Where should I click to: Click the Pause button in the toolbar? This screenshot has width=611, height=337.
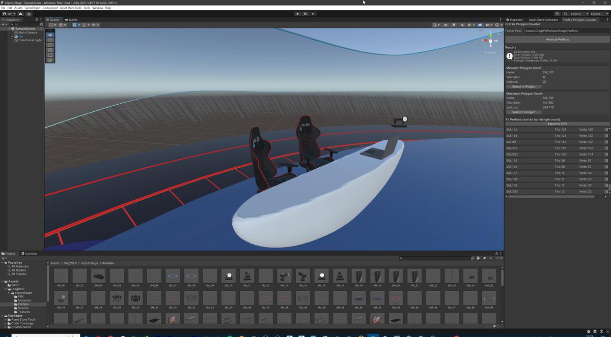click(x=305, y=14)
